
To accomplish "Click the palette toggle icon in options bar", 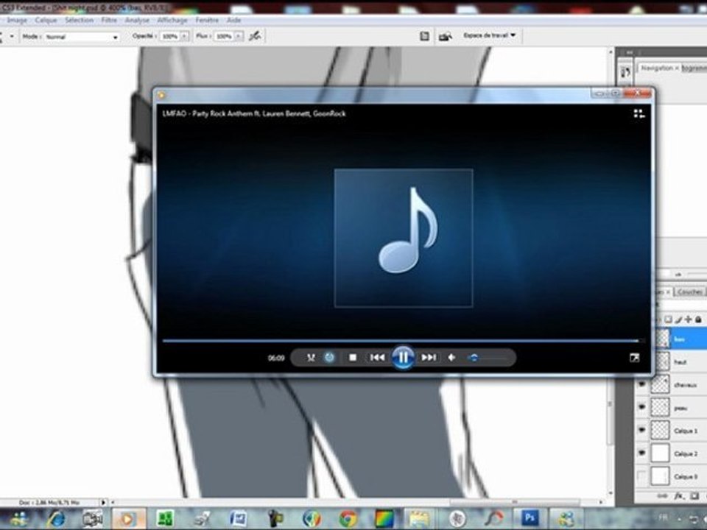I will tap(424, 36).
